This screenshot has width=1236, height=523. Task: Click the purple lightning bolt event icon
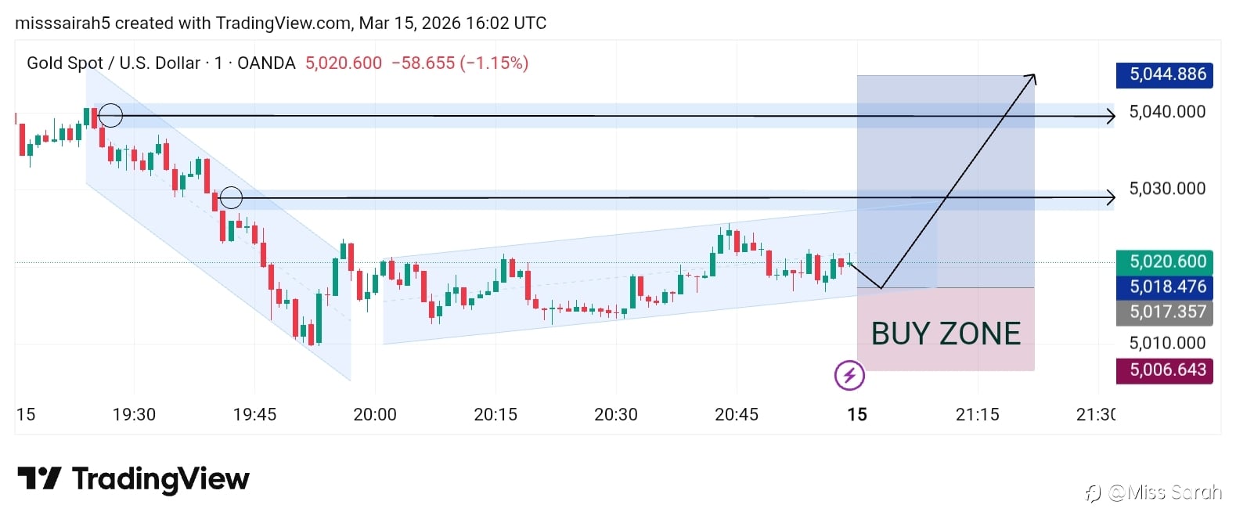pyautogui.click(x=849, y=375)
